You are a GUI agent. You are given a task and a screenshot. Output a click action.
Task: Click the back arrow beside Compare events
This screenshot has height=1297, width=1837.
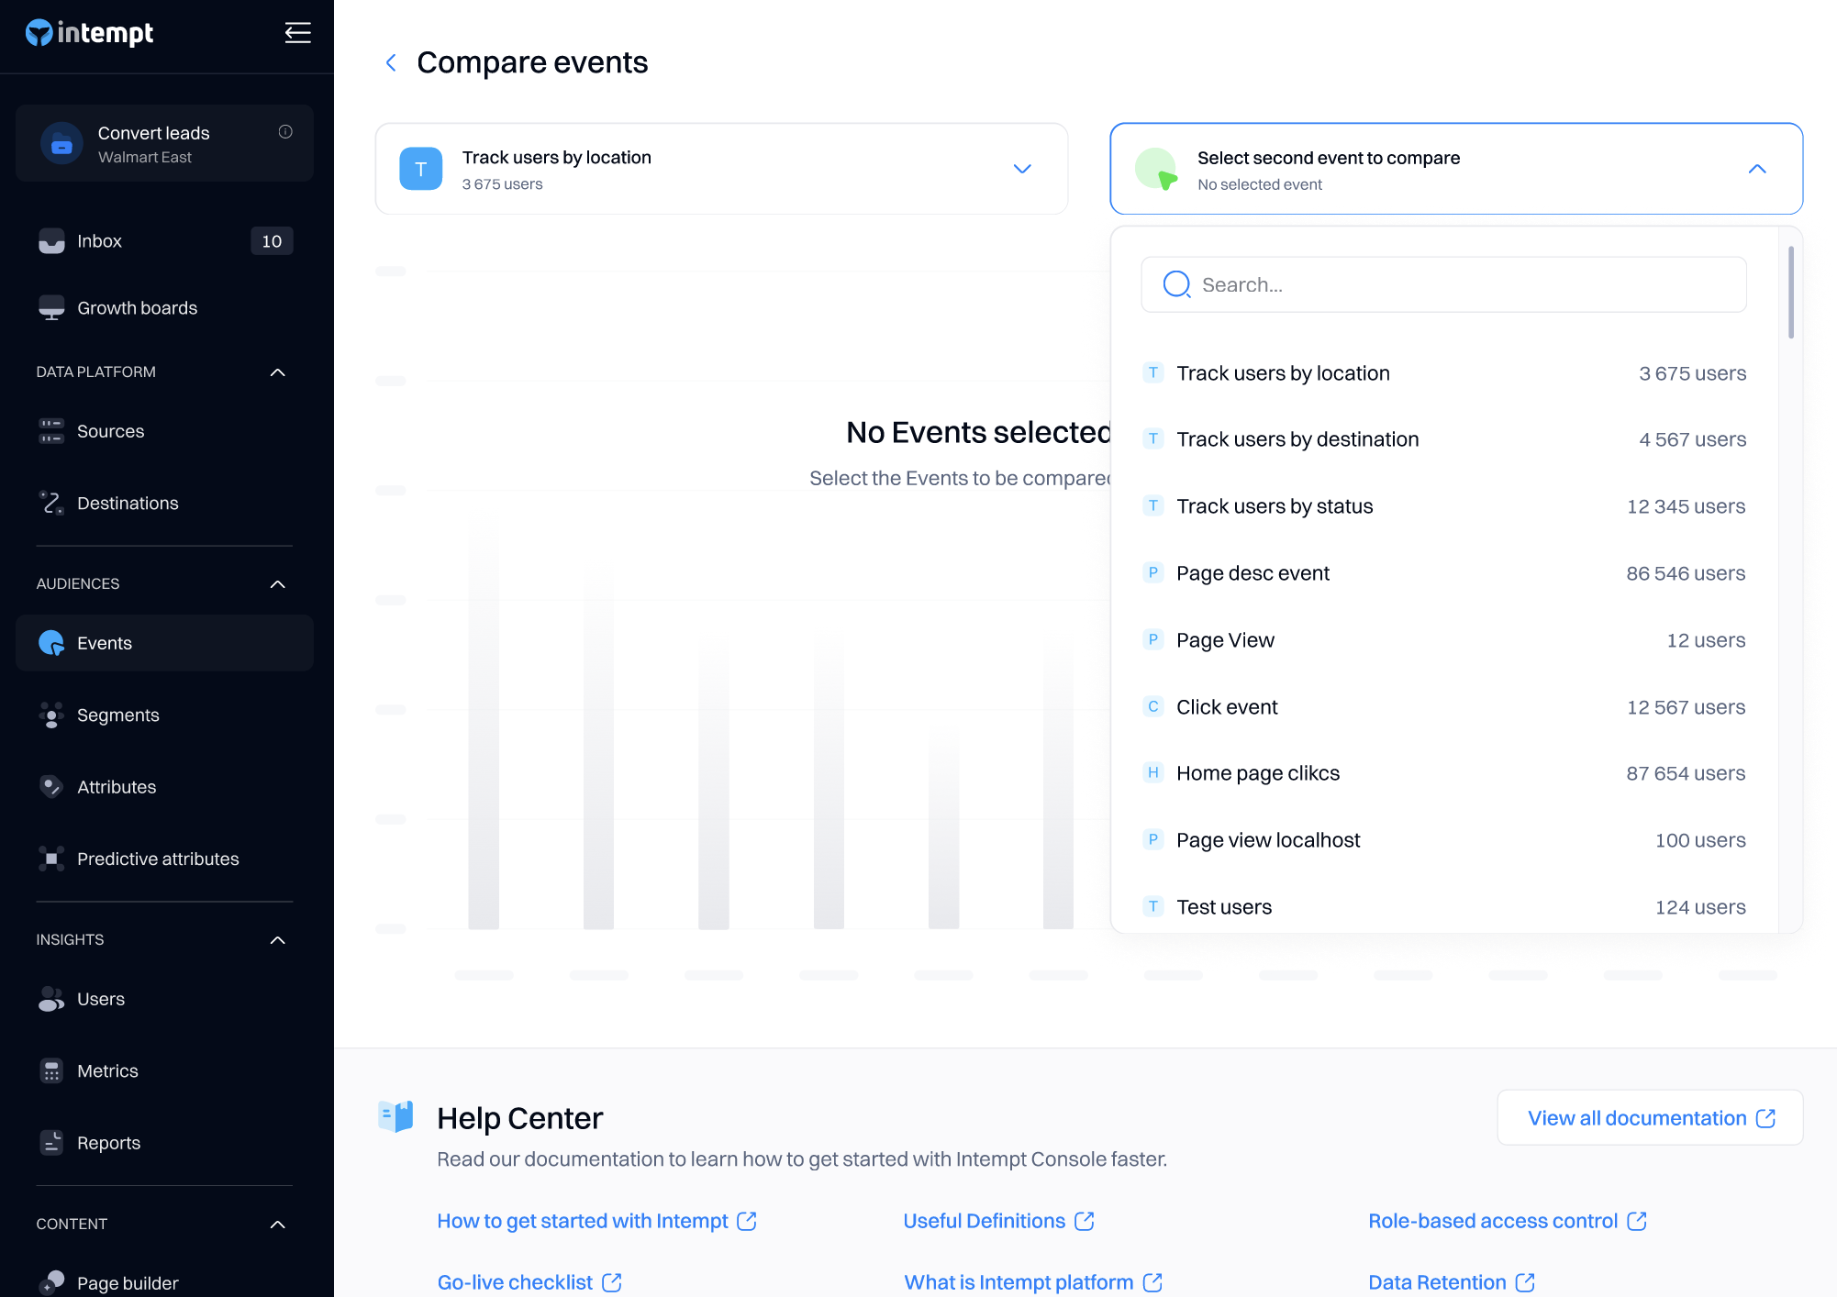pyautogui.click(x=391, y=62)
